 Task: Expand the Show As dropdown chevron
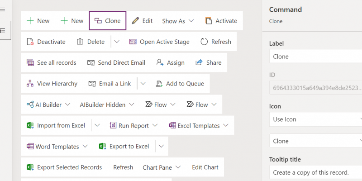(191, 21)
